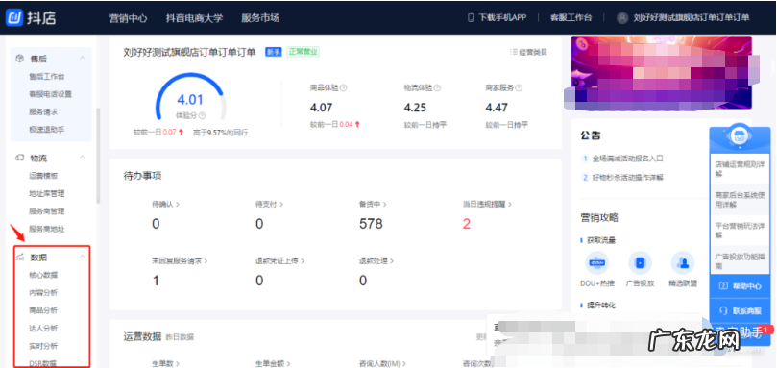Collapse the 物流 sidebar section
Screen dimensions: 777x368
[83, 158]
